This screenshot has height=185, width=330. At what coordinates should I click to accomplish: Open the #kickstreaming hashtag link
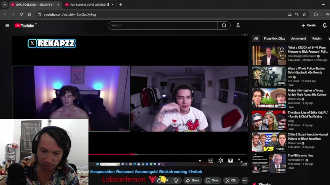click(x=173, y=172)
